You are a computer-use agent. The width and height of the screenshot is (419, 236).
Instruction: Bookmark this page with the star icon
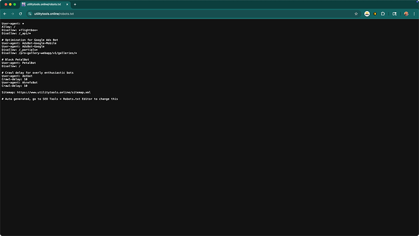tap(356, 13)
